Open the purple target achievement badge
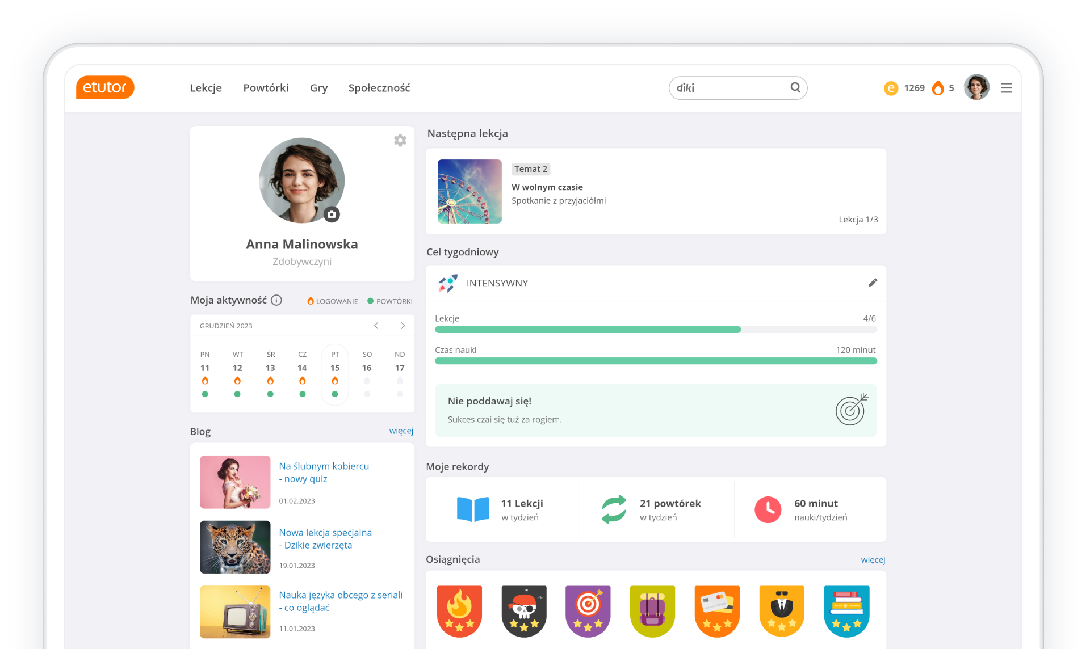Screen dimensions: 1090x649 pos(588,611)
